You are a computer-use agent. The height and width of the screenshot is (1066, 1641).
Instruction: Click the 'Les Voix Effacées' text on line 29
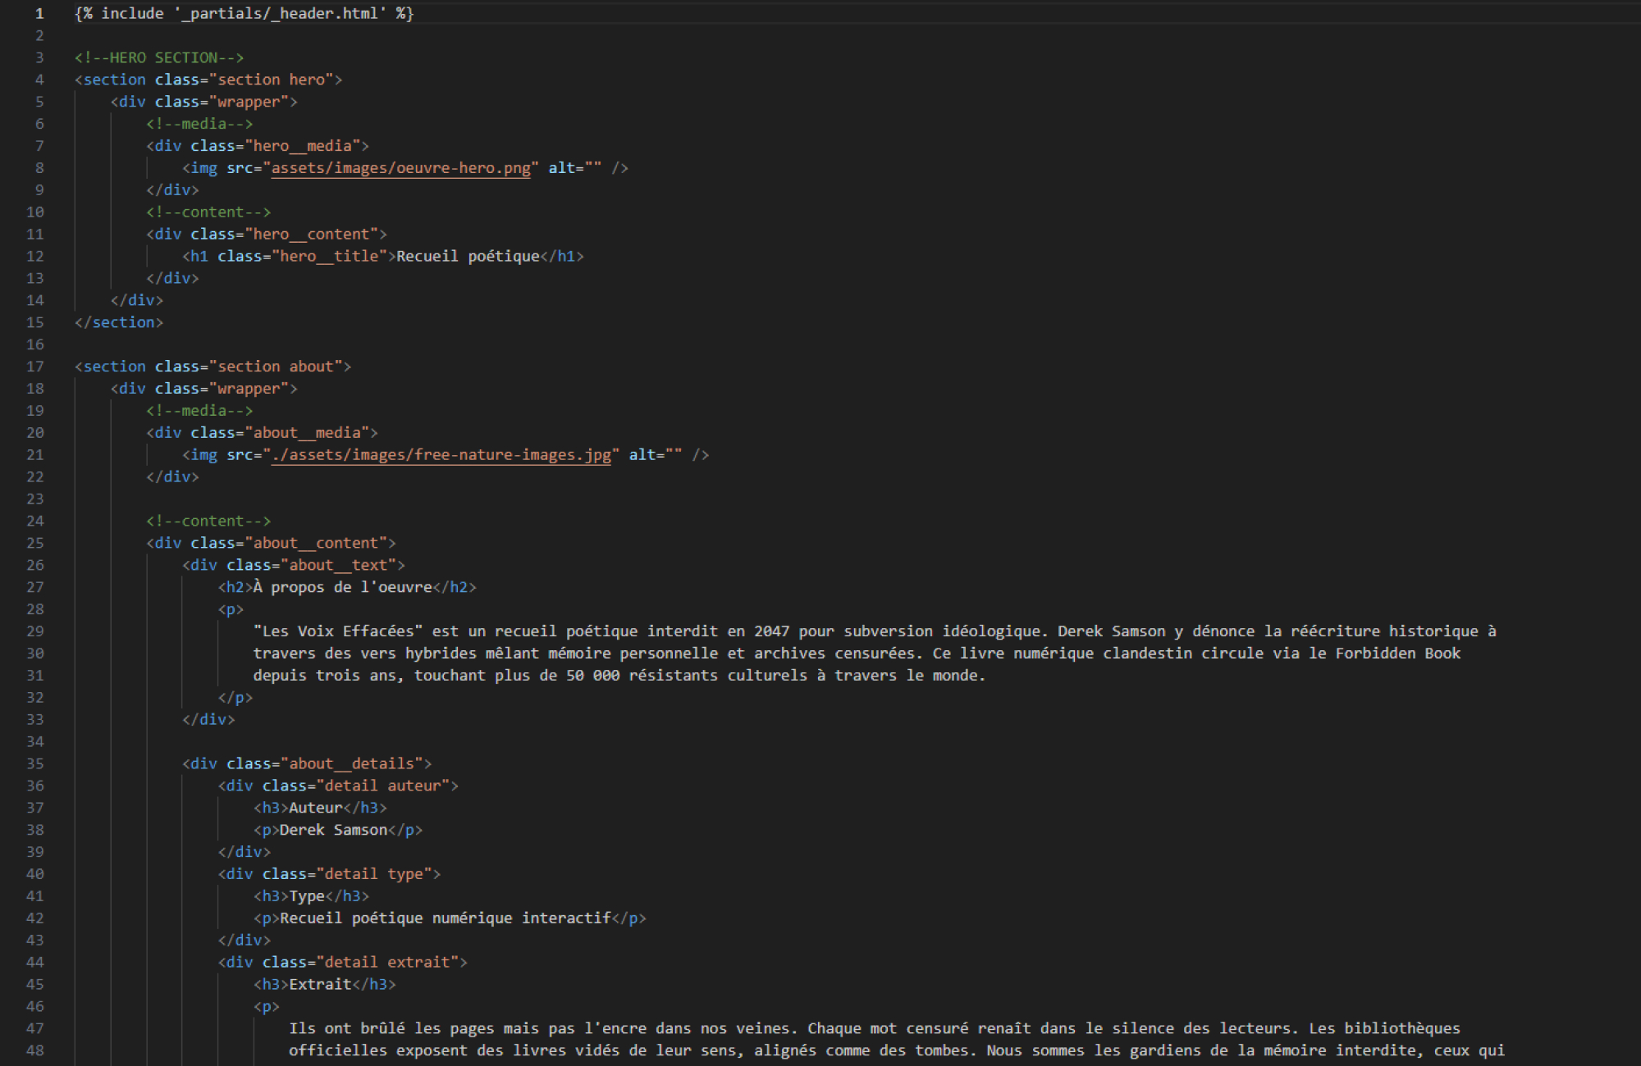[x=338, y=631]
